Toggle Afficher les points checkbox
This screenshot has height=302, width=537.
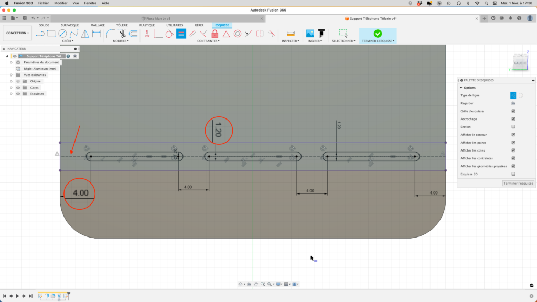tap(513, 143)
